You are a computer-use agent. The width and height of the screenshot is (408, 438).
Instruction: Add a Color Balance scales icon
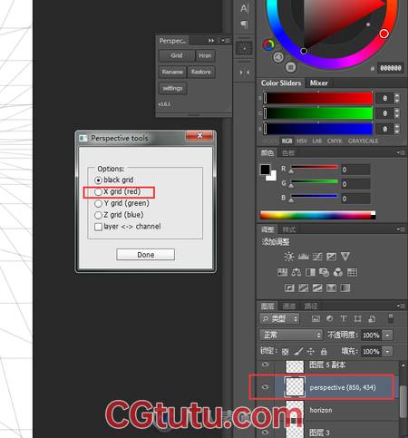pyautogui.click(x=296, y=272)
